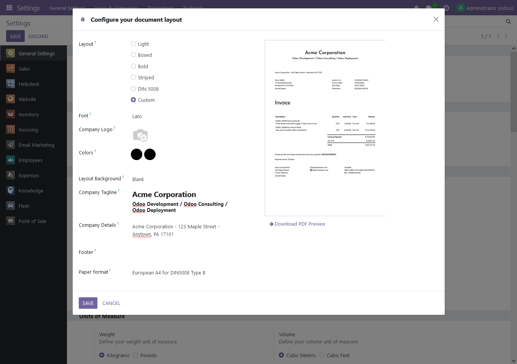Image resolution: width=517 pixels, height=364 pixels.
Task: Open the Knowledge settings section
Action: [30, 191]
